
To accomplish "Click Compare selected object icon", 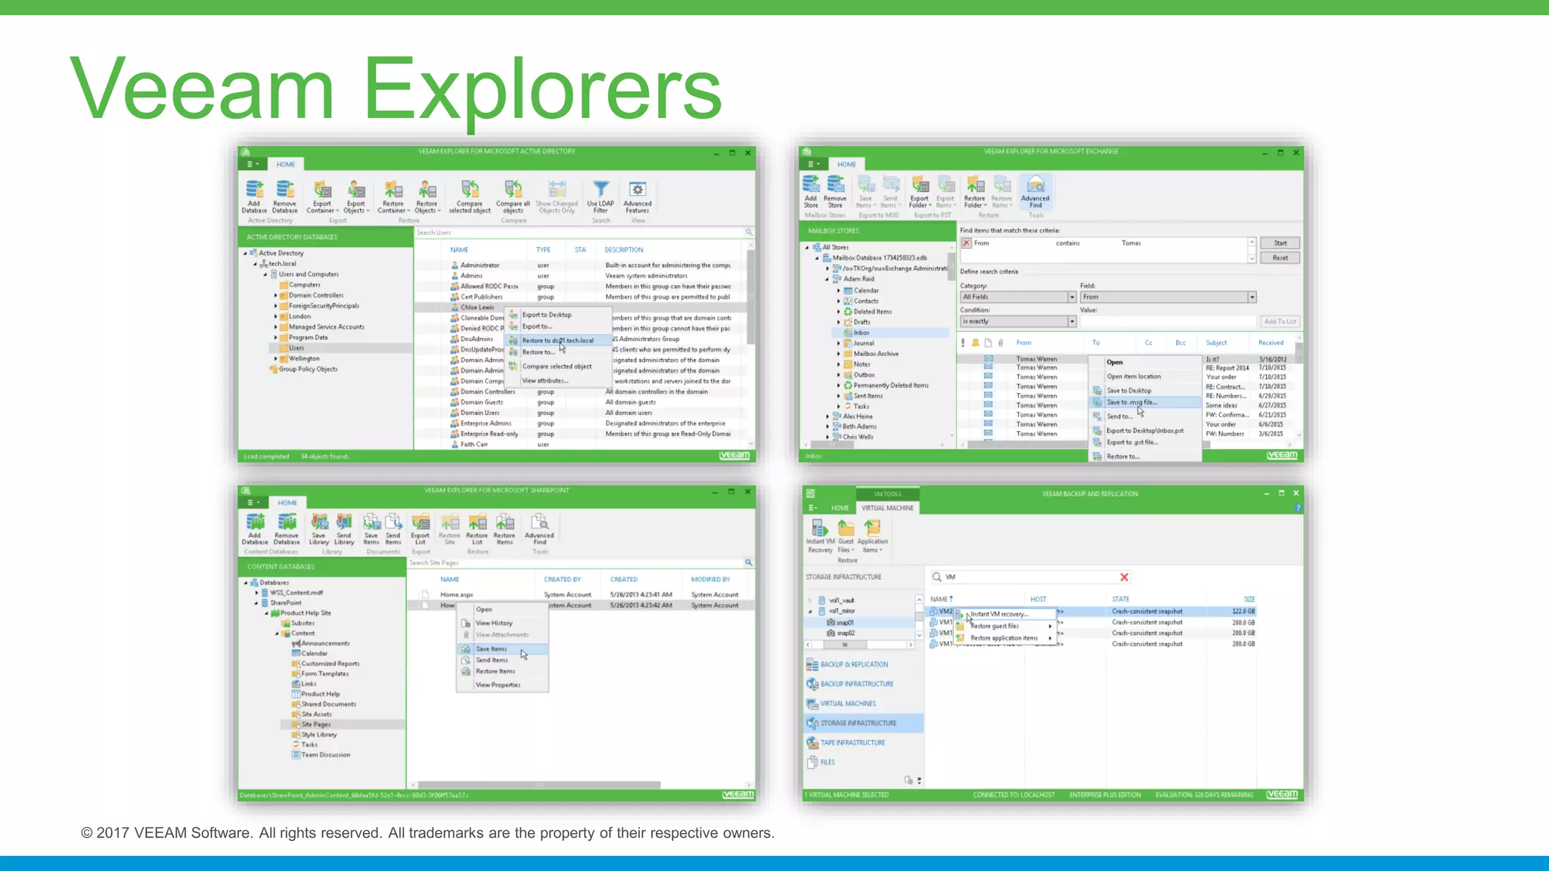I will pyautogui.click(x=470, y=197).
